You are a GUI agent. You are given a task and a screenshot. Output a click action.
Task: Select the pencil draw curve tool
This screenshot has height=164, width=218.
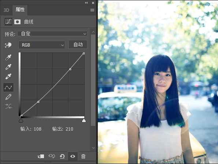click(x=8, y=97)
